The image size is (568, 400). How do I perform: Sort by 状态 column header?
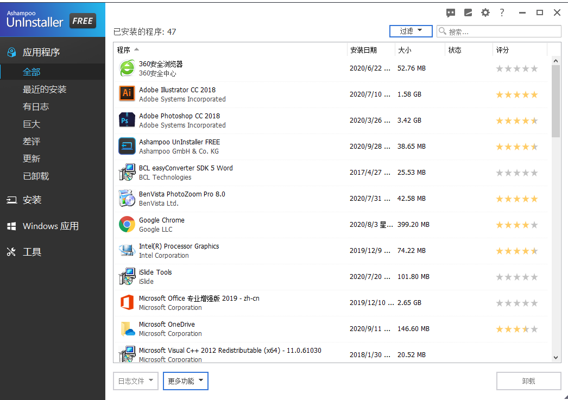coord(469,50)
